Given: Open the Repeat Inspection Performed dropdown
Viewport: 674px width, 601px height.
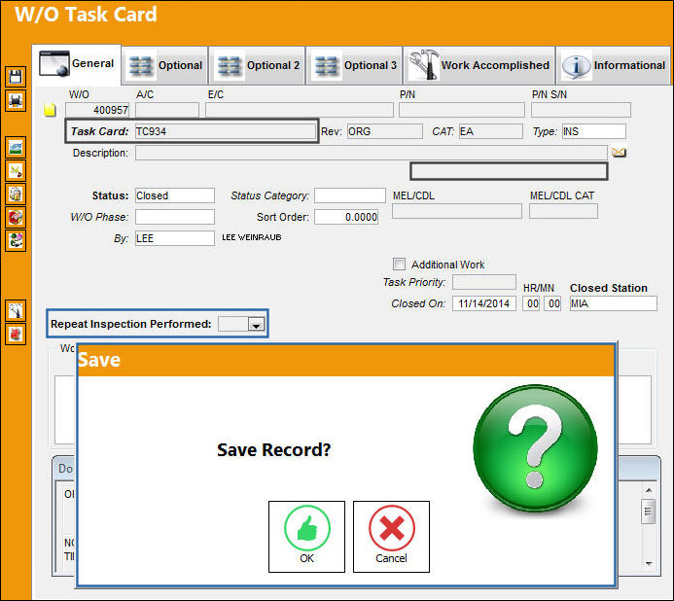Looking at the screenshot, I should pyautogui.click(x=256, y=324).
